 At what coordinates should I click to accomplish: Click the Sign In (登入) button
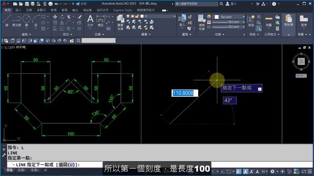coord(231,4)
